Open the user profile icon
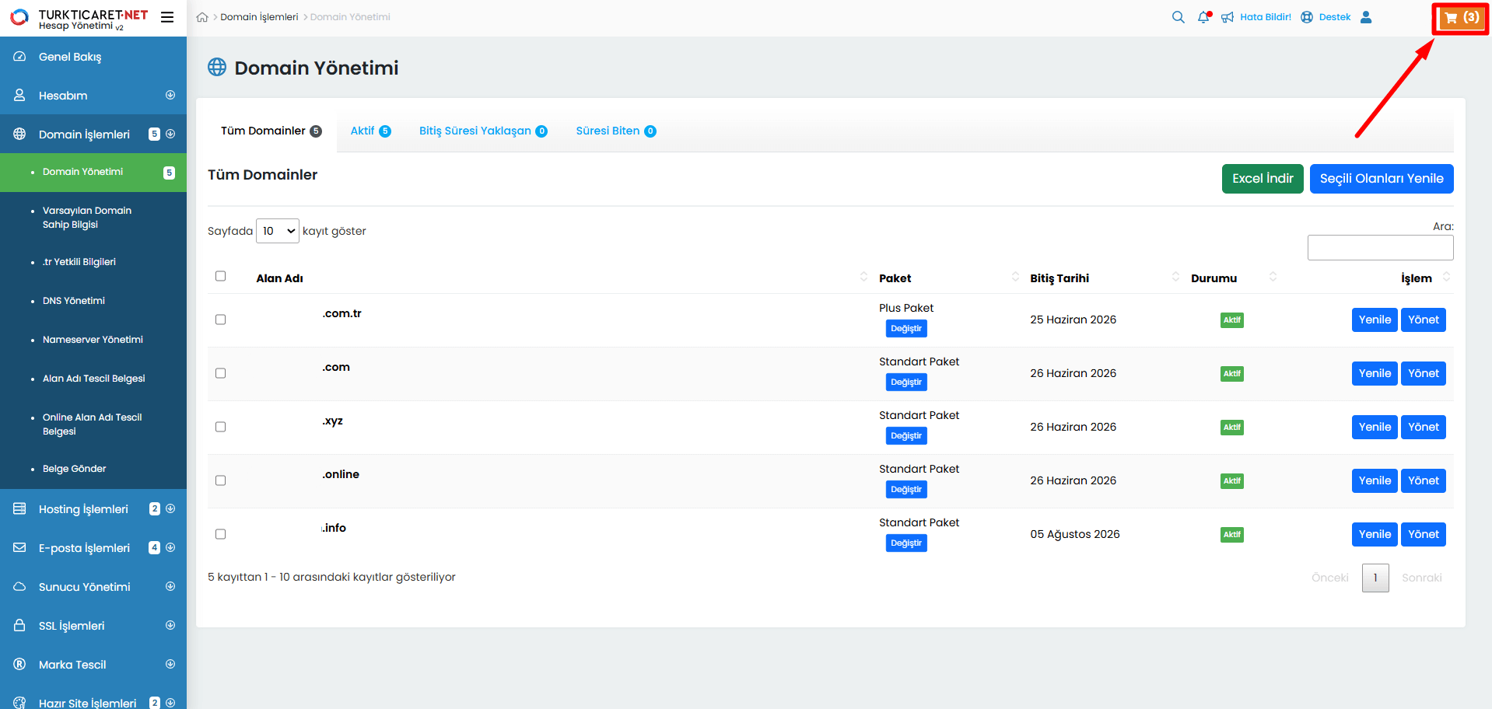This screenshot has height=709, width=1492. (1366, 17)
